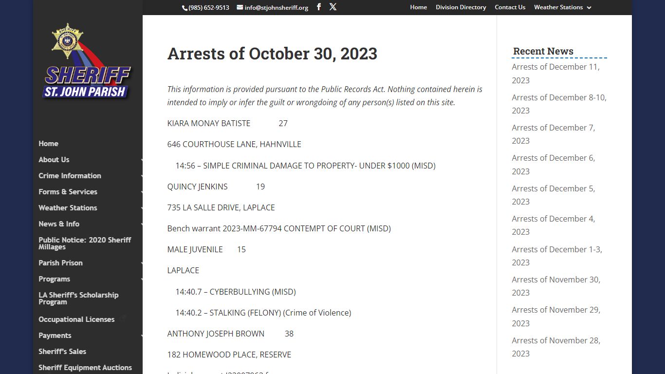Image resolution: width=665 pixels, height=374 pixels.
Task: Open Public Notice: 2020 Sheriff Millages
Action: click(x=85, y=243)
